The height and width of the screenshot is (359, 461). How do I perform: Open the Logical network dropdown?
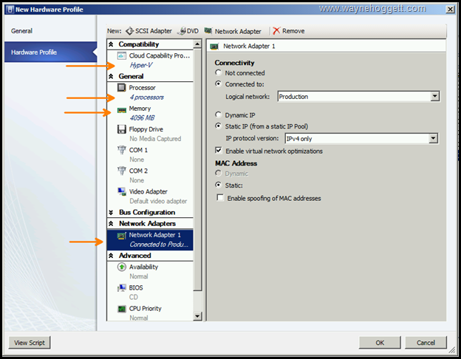click(435, 97)
